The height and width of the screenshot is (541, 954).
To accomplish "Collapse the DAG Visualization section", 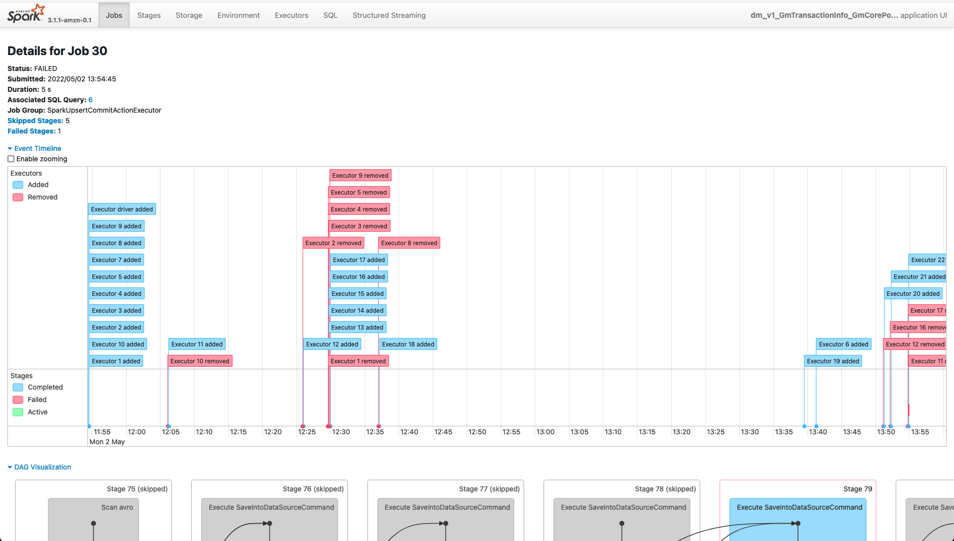I will (x=39, y=467).
